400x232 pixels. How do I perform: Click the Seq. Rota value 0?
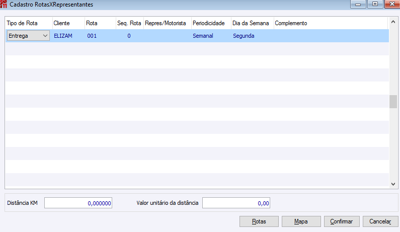130,36
